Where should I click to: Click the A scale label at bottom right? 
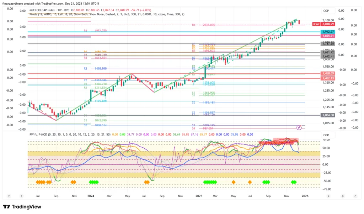328,196
